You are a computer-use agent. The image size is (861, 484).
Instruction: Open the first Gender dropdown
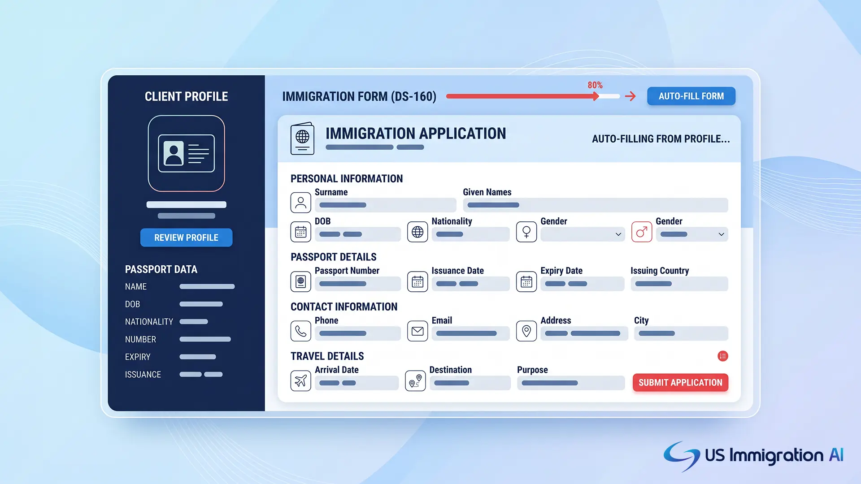tap(582, 234)
